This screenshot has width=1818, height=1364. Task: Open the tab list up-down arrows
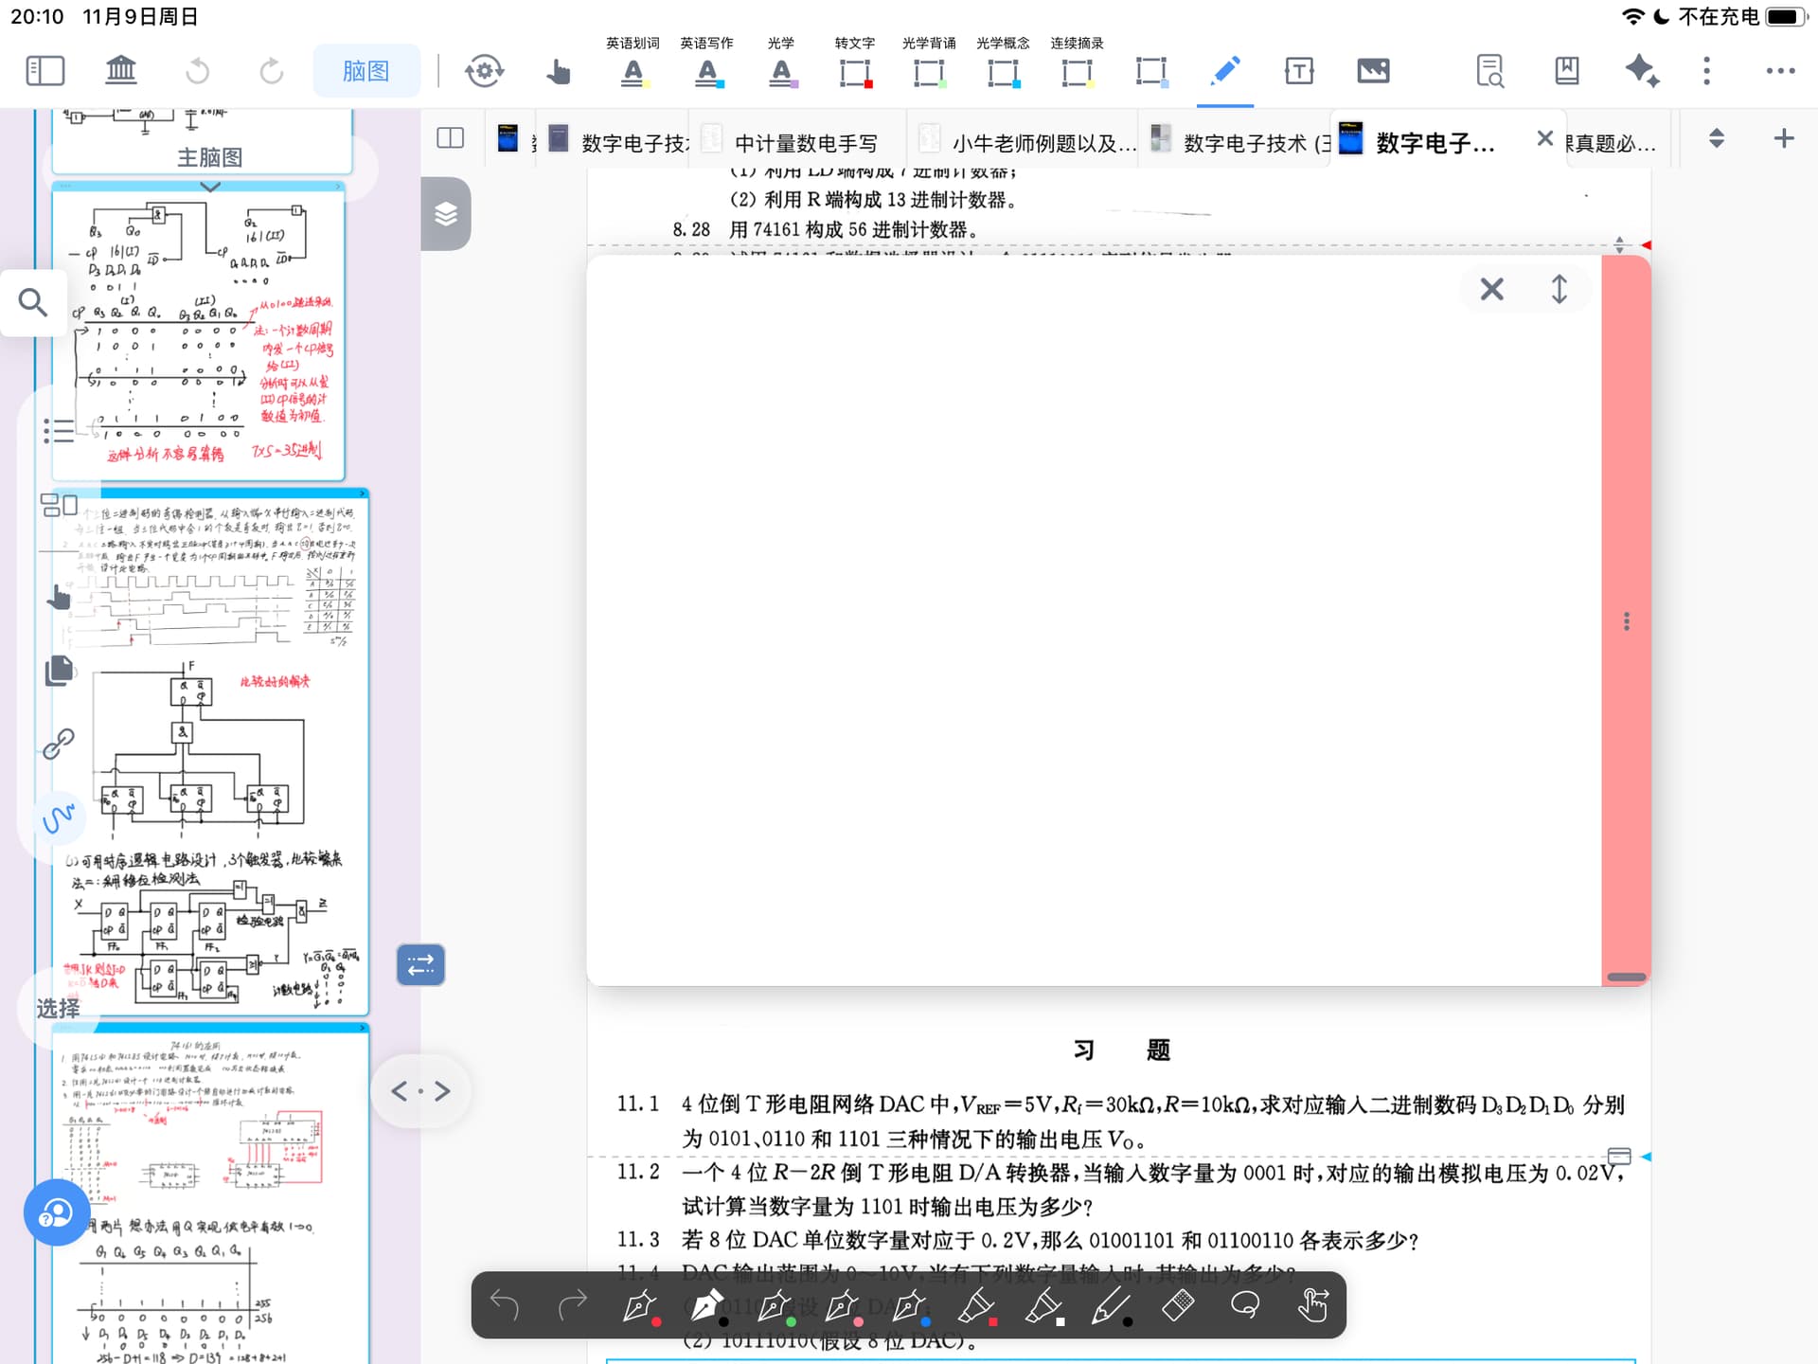[x=1716, y=138]
